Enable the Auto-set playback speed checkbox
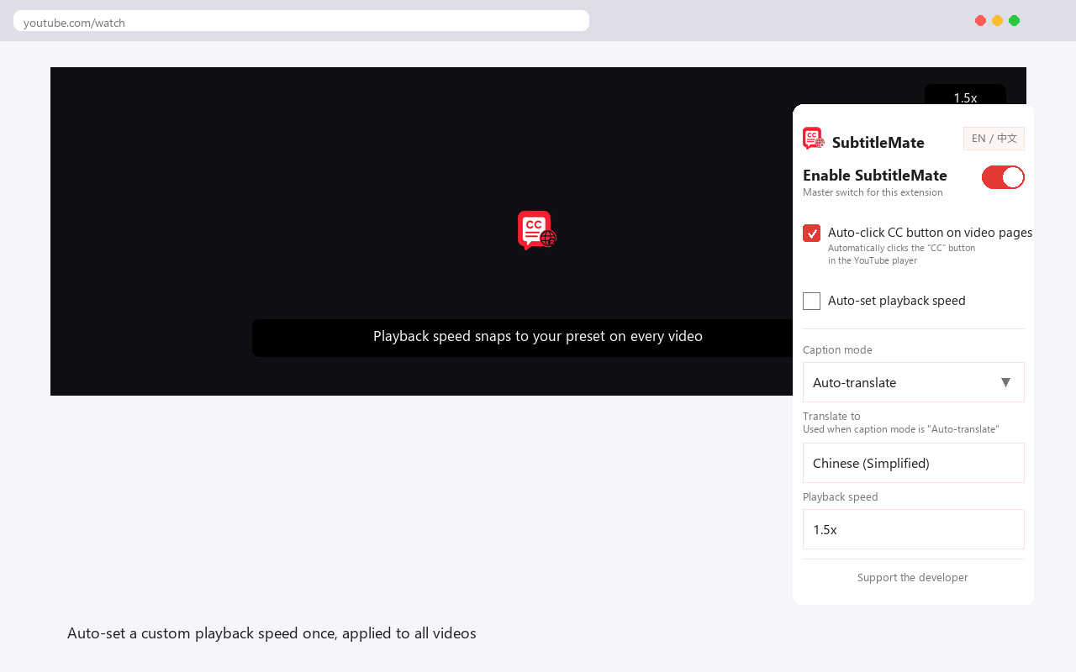This screenshot has height=672, width=1076. click(x=811, y=301)
